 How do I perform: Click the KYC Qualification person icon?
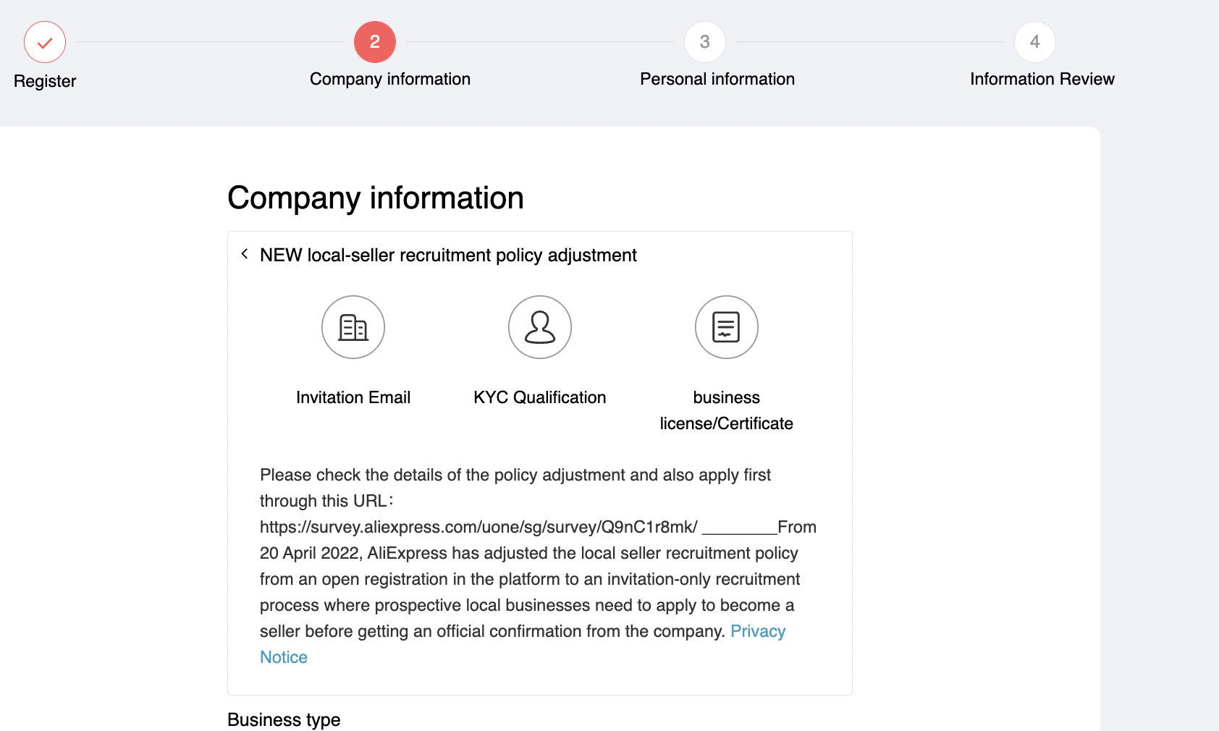tap(540, 327)
